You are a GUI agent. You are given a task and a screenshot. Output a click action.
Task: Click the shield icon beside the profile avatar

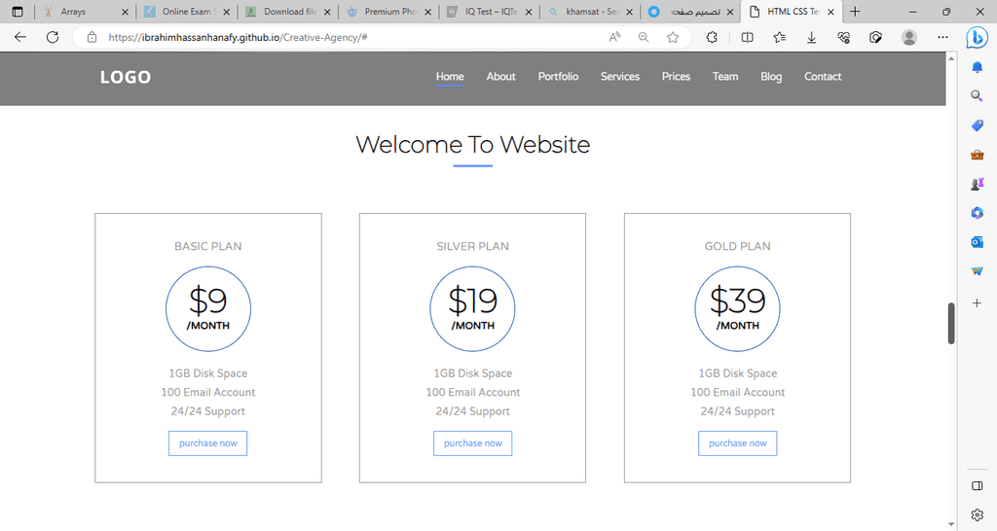875,38
